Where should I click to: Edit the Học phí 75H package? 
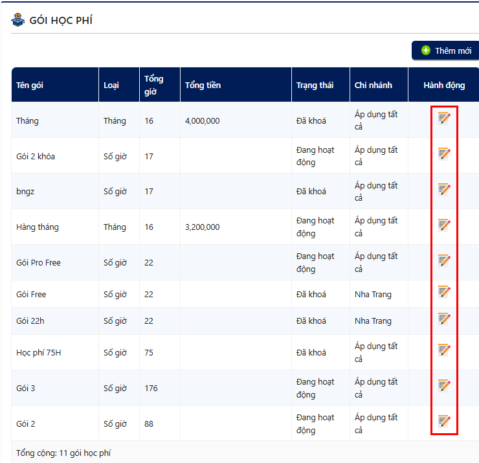point(444,350)
